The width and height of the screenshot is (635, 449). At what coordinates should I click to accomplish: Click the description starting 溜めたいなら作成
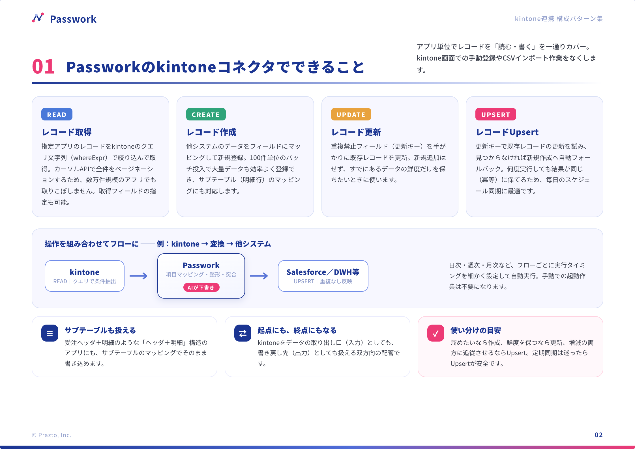click(522, 353)
